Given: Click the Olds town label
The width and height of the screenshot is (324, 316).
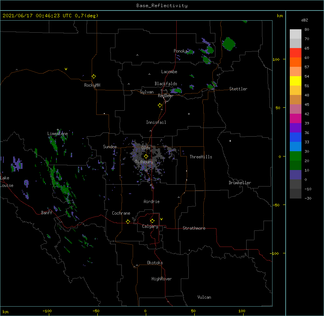Looking at the screenshot, I should (x=146, y=148).
